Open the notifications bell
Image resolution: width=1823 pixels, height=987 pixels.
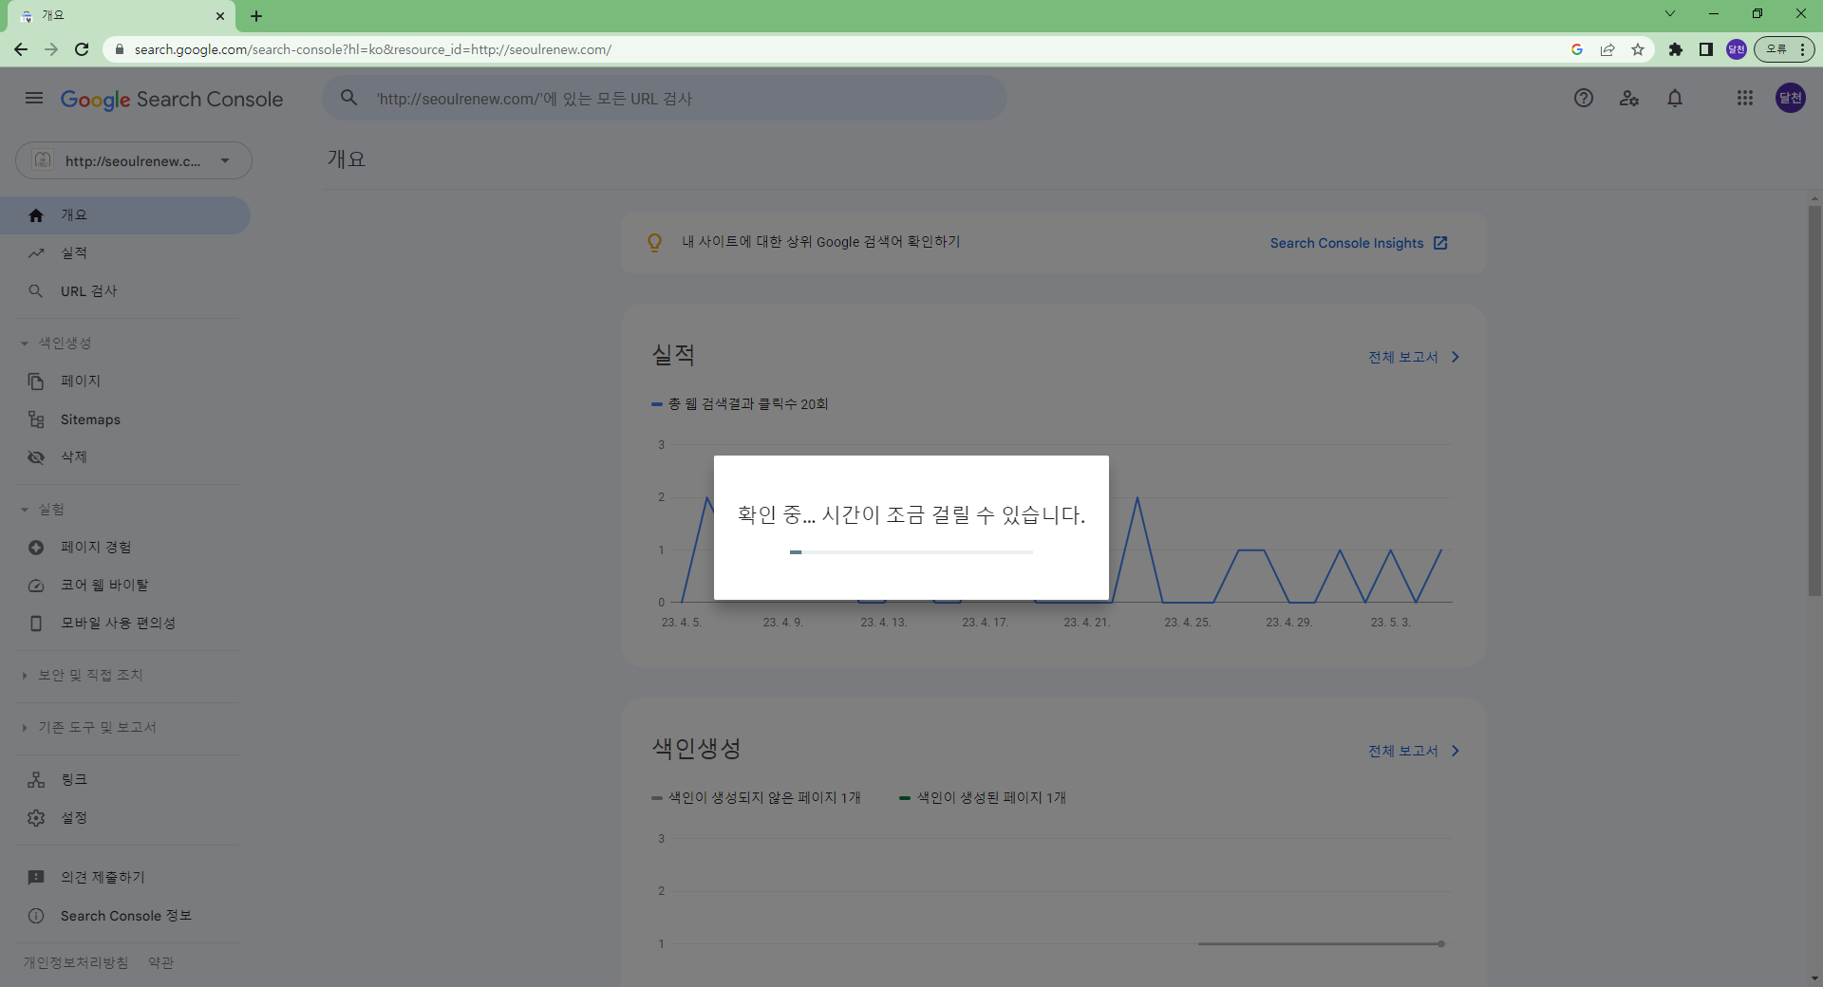coord(1675,99)
